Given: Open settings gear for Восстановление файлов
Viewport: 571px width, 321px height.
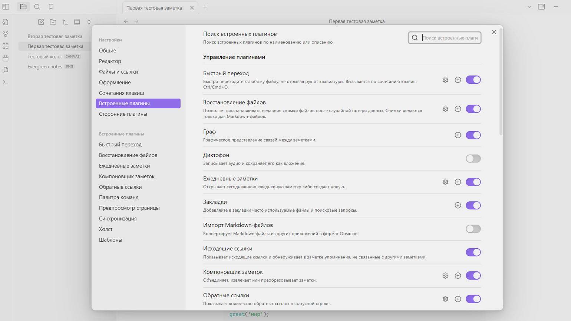Looking at the screenshot, I should pyautogui.click(x=445, y=109).
